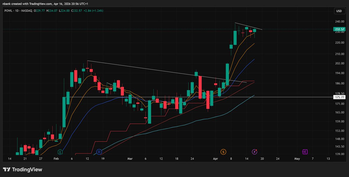
Task: Click the 13 date label on time axis
Action: pyautogui.click(x=328, y=159)
